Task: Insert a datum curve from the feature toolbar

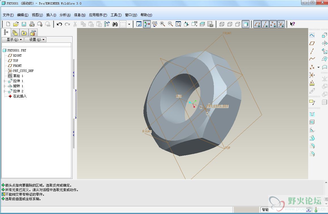Action: pyautogui.click(x=312, y=59)
